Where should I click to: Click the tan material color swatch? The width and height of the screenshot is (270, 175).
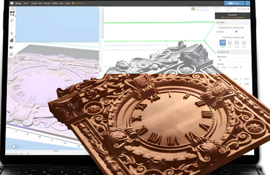pyautogui.click(x=193, y=9)
